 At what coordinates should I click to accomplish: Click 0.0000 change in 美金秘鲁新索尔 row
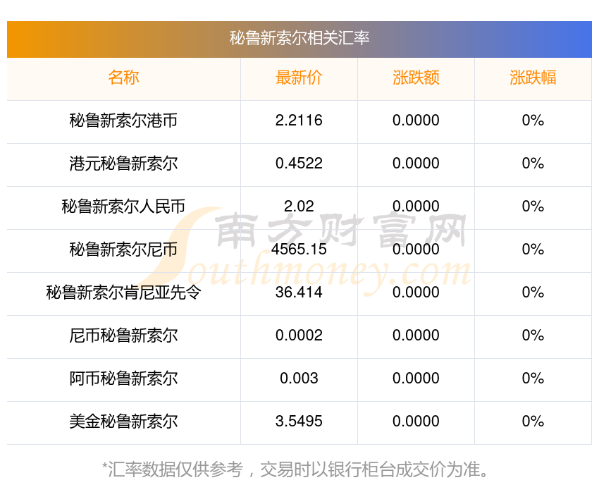416,422
